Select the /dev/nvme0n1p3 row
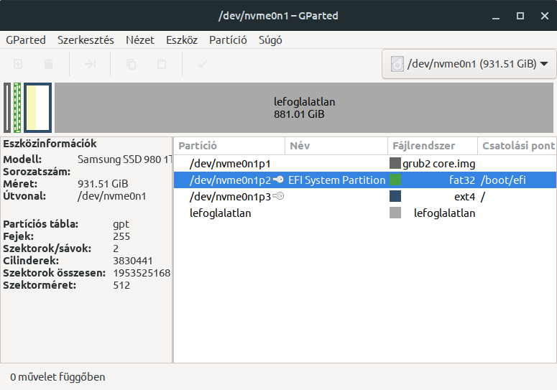The image size is (557, 390). [x=365, y=196]
